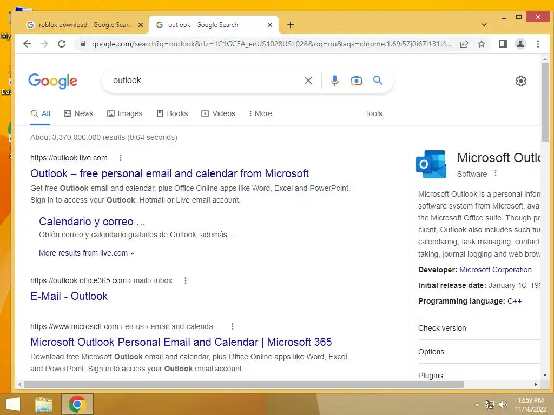
Task: Reload the current page
Action: 62,44
